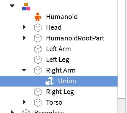This screenshot has height=113, width=127.
Task: Select the Left Arm label
Action: (58, 49)
